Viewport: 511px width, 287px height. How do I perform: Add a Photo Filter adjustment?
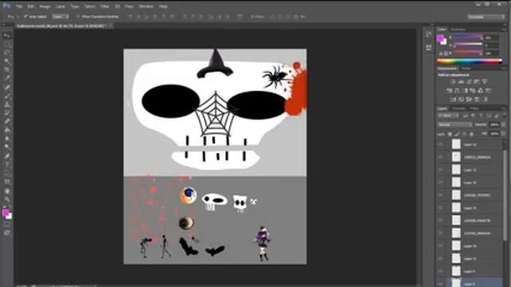473,90
